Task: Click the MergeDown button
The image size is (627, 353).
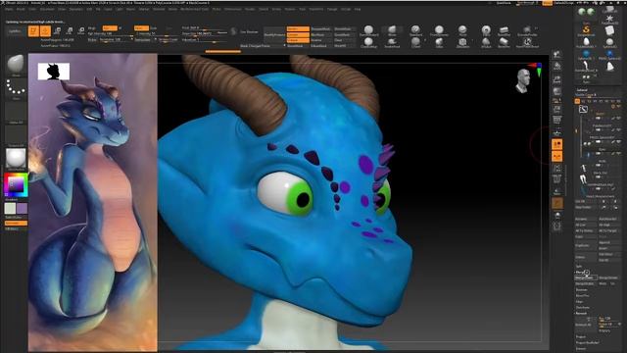Action: pyautogui.click(x=586, y=277)
